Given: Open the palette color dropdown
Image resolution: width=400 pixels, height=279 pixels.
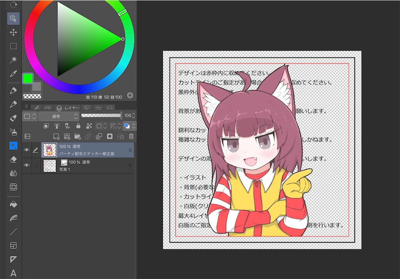Looking at the screenshot, I should coord(30,116).
